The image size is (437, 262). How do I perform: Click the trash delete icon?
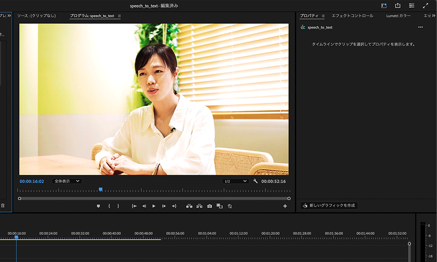3,206
